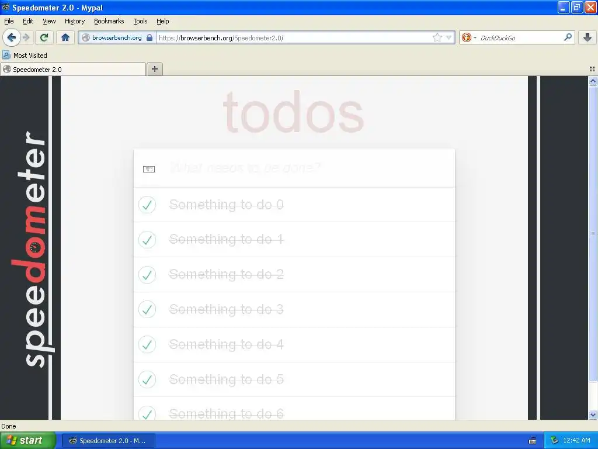The width and height of the screenshot is (598, 449).
Task: Uncheck 'Something to do 4' checkbox
Action: [147, 345]
